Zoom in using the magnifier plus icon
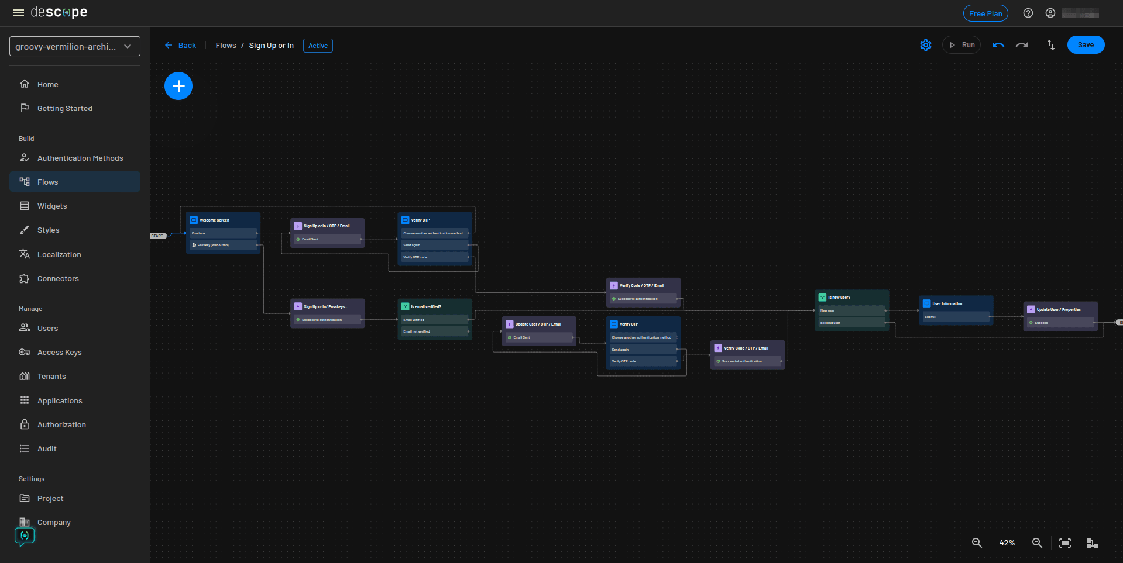Viewport: 1123px width, 563px height. [1037, 543]
